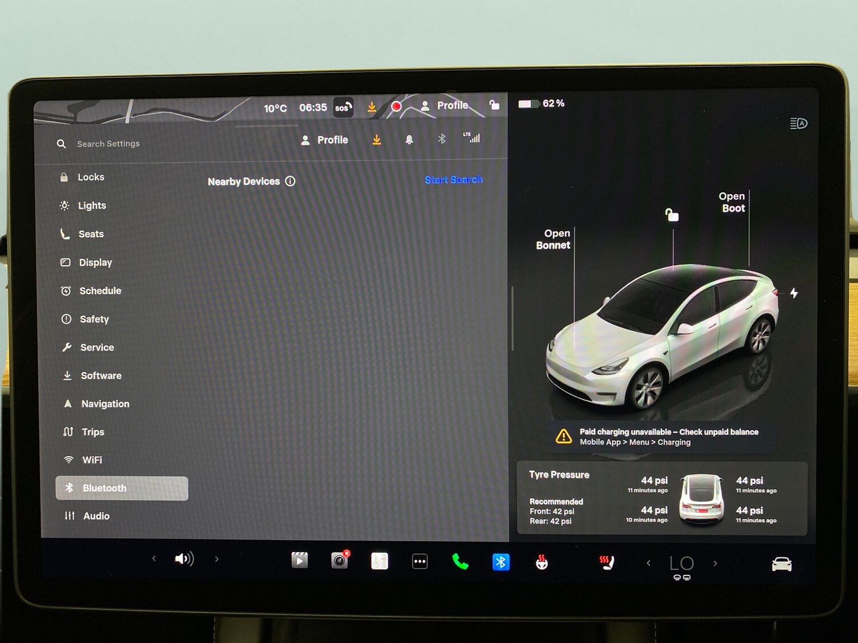Image resolution: width=858 pixels, height=643 pixels.
Task: Open the WiFi settings section
Action: point(92,460)
